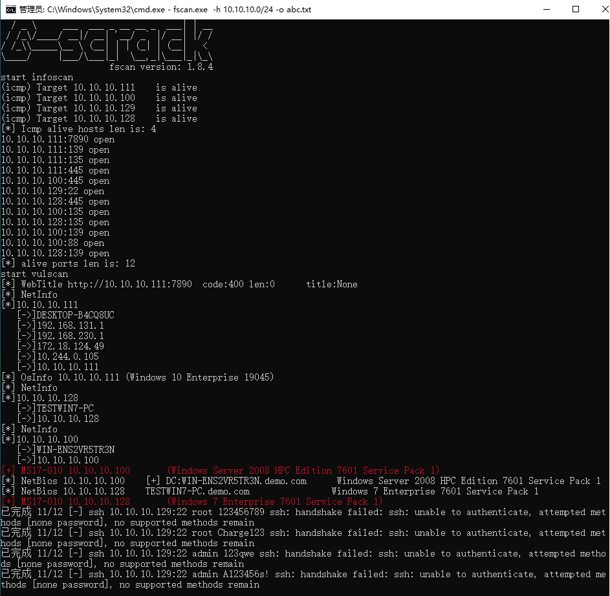Click the '[*]10.10.10.111' NetInfo host line
The image size is (610, 596).
pos(39,305)
